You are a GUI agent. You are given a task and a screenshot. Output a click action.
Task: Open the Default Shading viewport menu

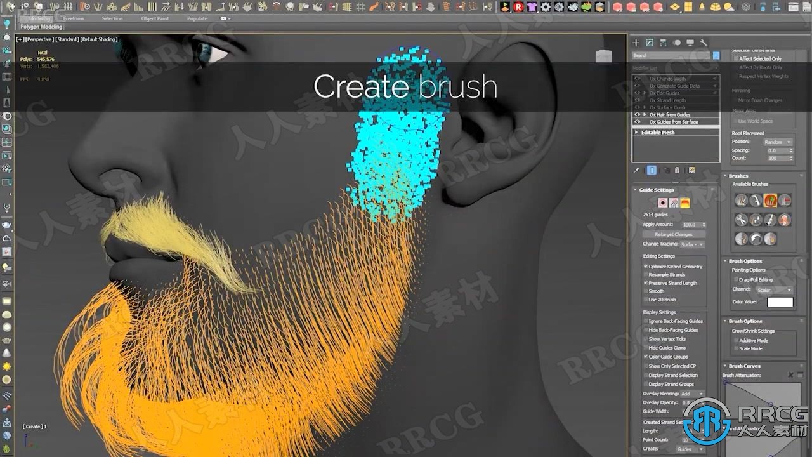click(x=99, y=39)
